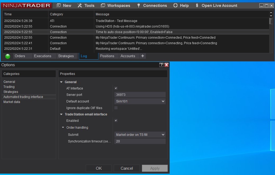Maximize the NinjaTrader window
Image resolution: width=275 pixels, height=175 pixels.
[x=267, y=6]
